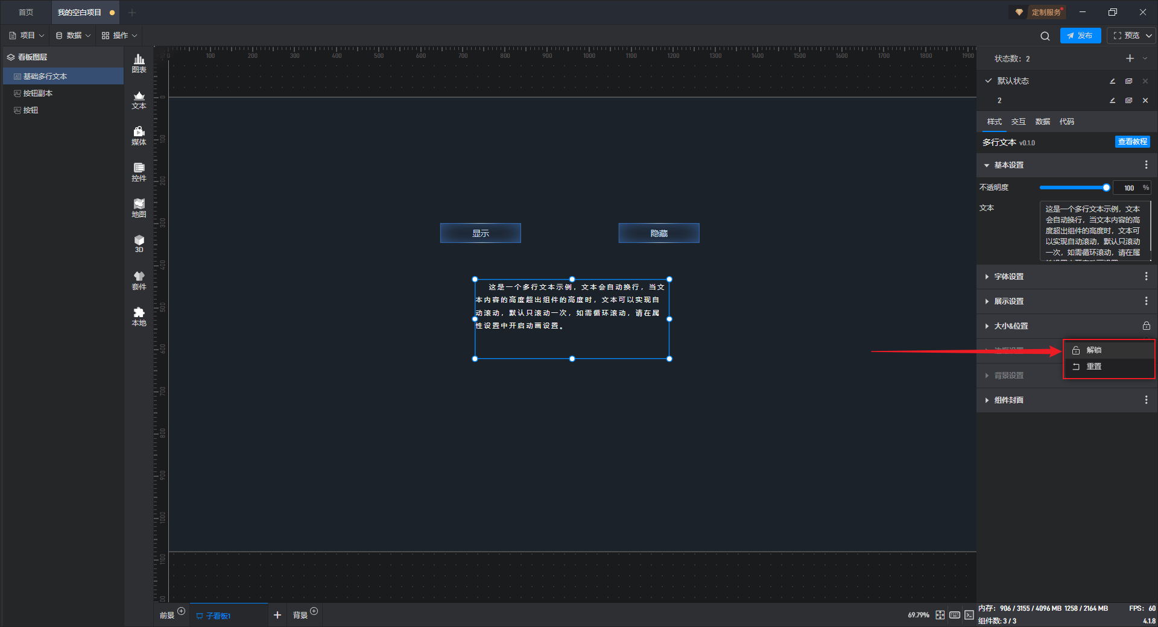Image resolution: width=1158 pixels, height=627 pixels.
Task: Click the 查看教程 tutorial button
Action: 1132,142
